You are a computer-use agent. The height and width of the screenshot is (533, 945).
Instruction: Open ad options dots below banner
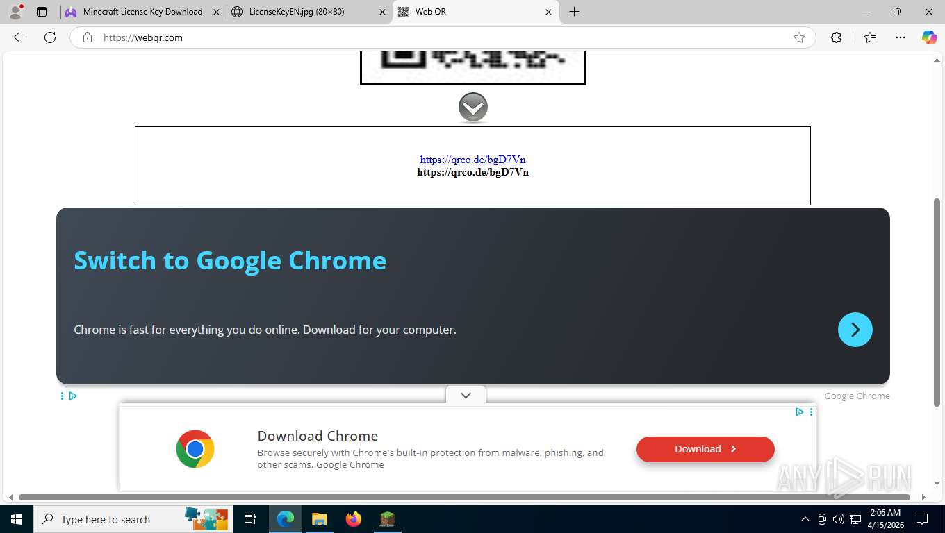coord(62,396)
